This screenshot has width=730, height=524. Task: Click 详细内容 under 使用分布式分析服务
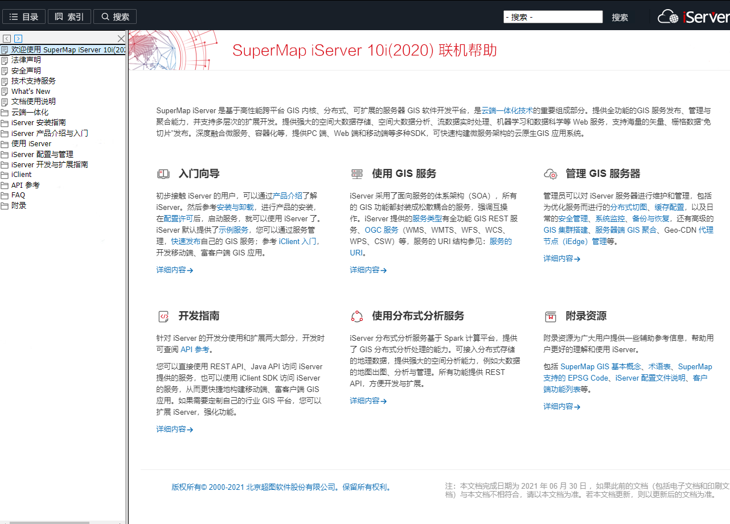[x=368, y=401]
